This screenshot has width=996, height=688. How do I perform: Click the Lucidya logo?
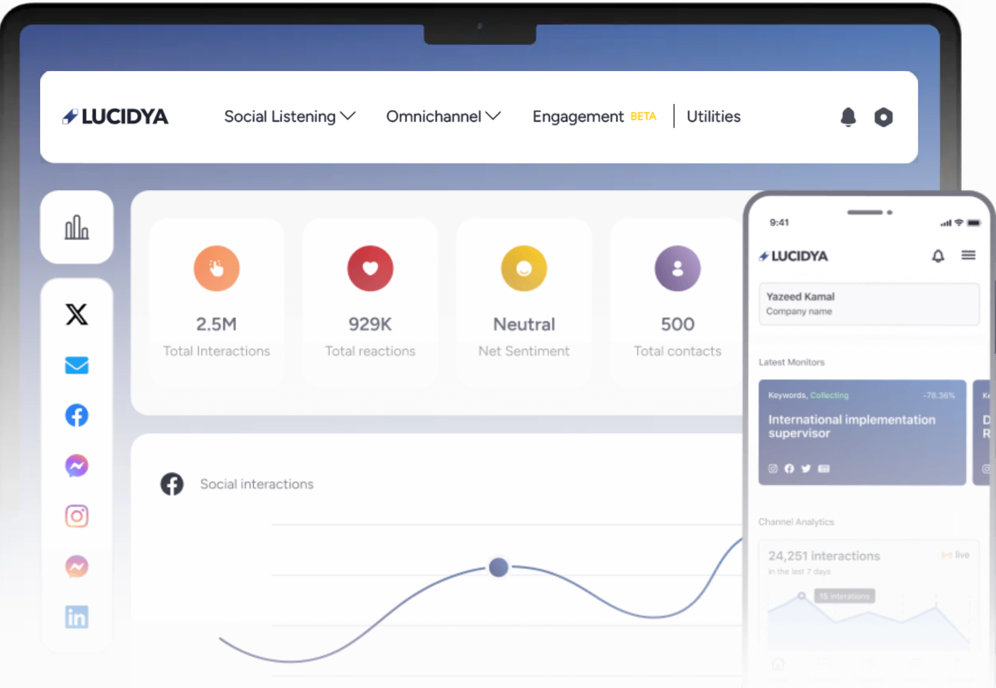(x=115, y=116)
